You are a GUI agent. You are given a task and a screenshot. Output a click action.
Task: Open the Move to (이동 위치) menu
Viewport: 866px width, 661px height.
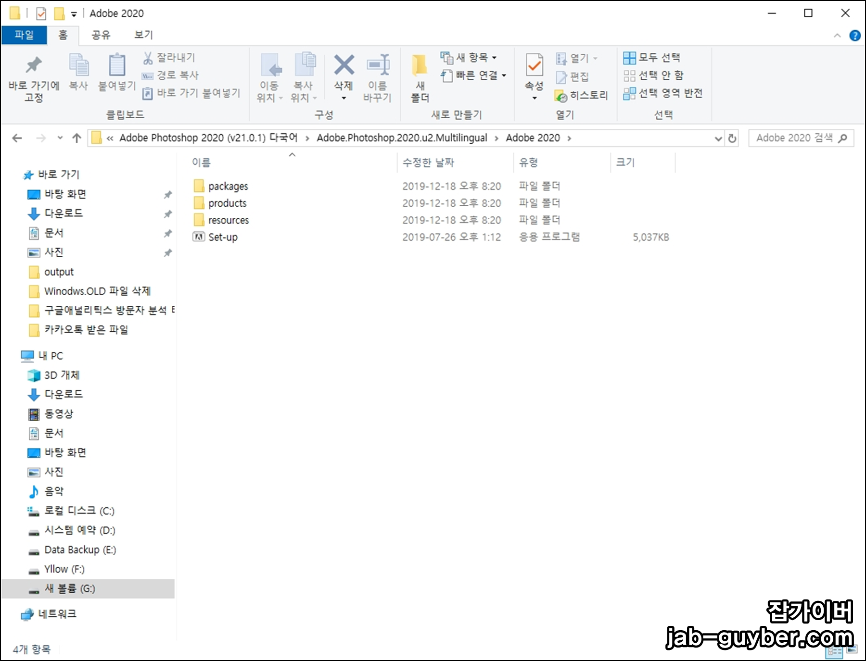269,78
